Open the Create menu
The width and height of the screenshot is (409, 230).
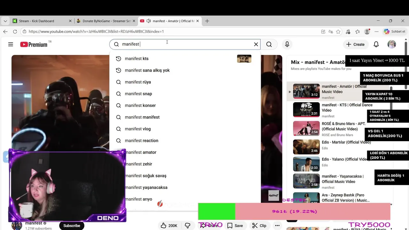pyautogui.click(x=355, y=44)
